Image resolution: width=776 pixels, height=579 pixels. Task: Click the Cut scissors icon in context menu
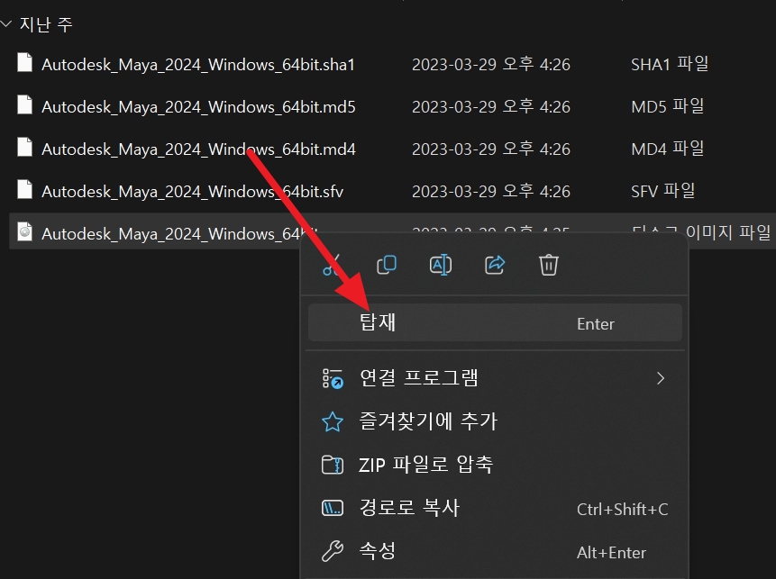(332, 265)
